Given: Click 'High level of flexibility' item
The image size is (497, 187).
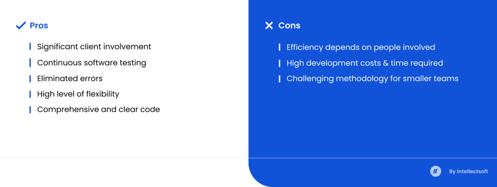Looking at the screenshot, I should 78,94.
